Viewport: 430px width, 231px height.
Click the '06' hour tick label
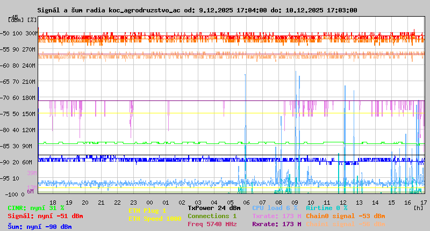(x=246, y=203)
